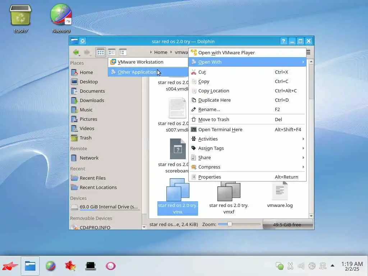368x276 pixels.
Task: Click the Home breadcrumb
Action: pyautogui.click(x=161, y=52)
